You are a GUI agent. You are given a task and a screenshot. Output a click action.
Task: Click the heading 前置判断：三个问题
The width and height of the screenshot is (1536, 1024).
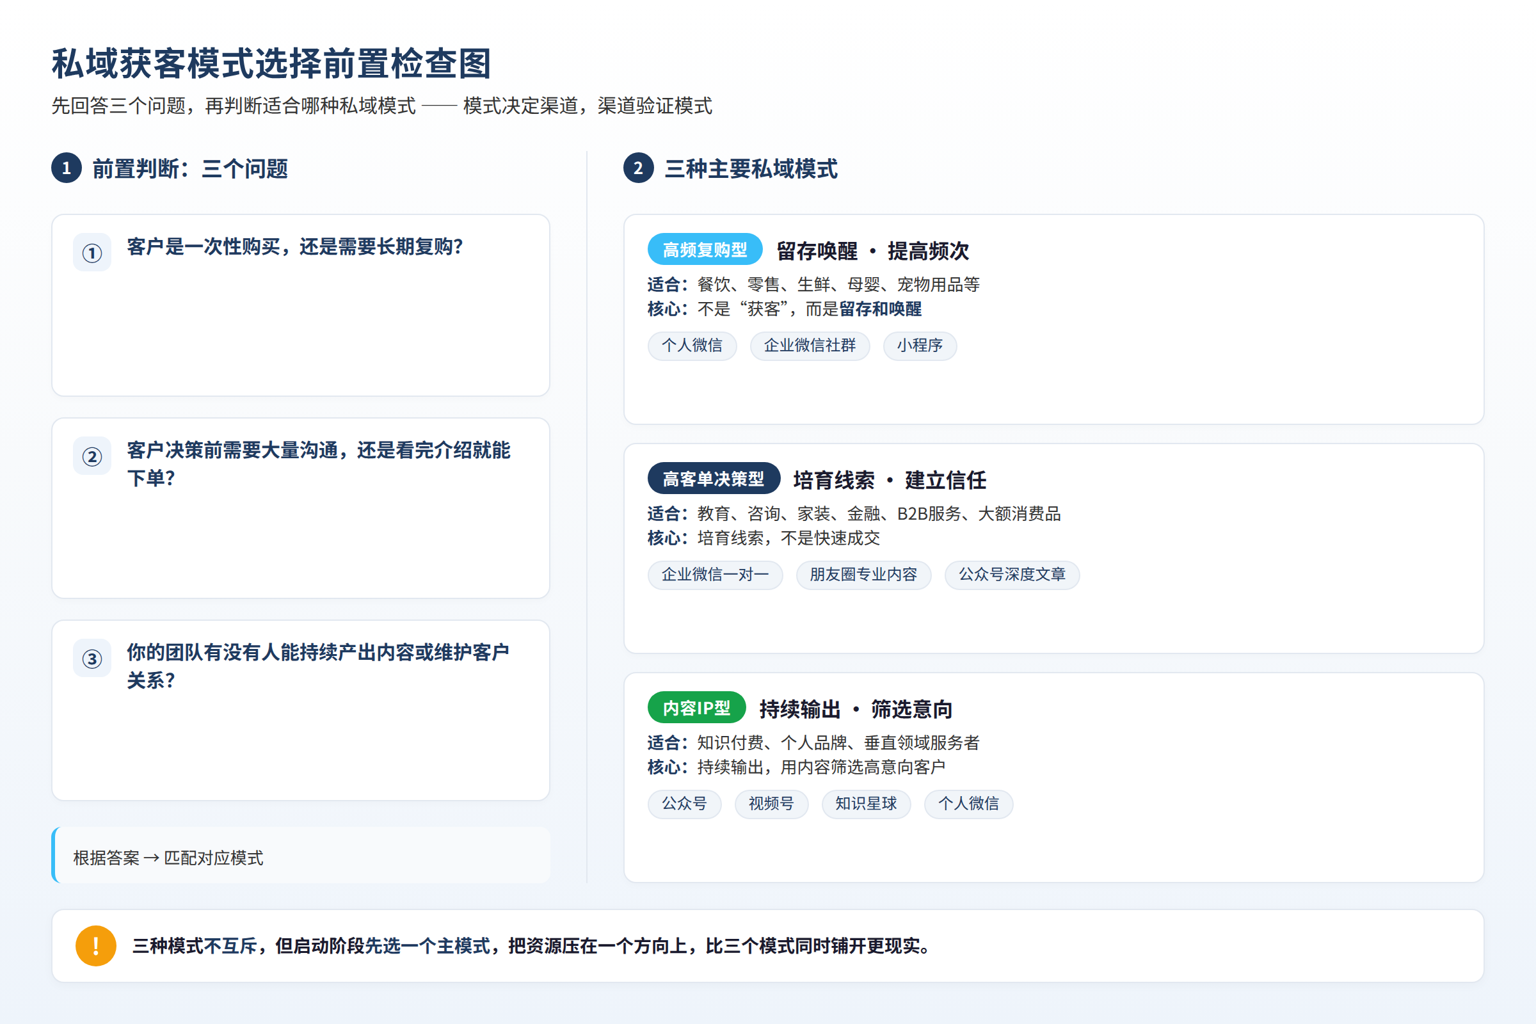click(x=190, y=168)
